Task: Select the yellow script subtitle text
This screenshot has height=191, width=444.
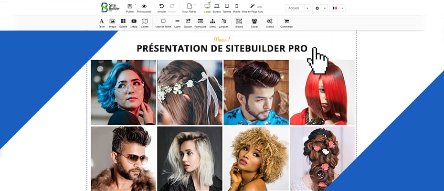Action: click(222, 39)
